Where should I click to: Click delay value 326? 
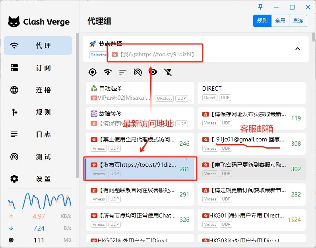[184, 220]
